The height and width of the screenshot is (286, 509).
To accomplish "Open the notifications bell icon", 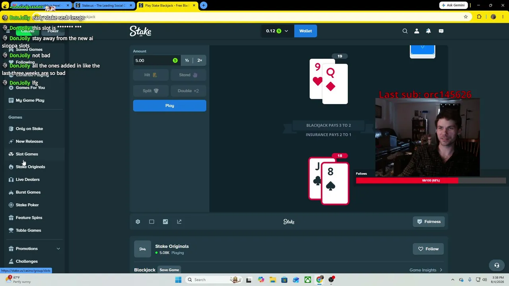I will 428,31.
